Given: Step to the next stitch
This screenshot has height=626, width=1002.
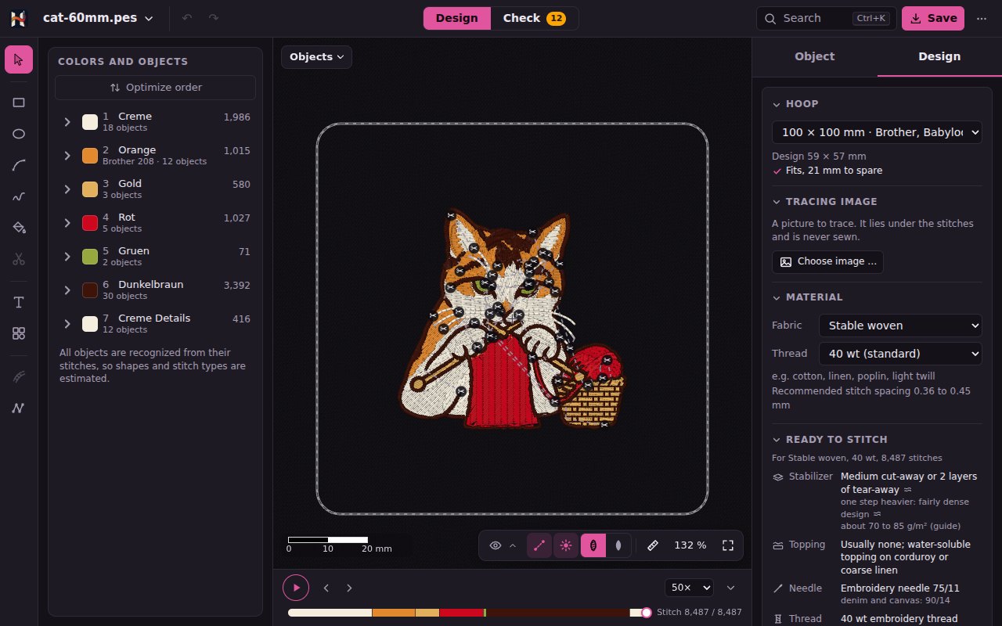Looking at the screenshot, I should [349, 588].
